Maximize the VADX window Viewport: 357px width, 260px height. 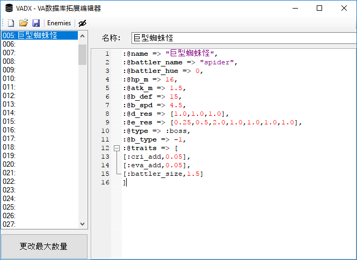pos(319,8)
